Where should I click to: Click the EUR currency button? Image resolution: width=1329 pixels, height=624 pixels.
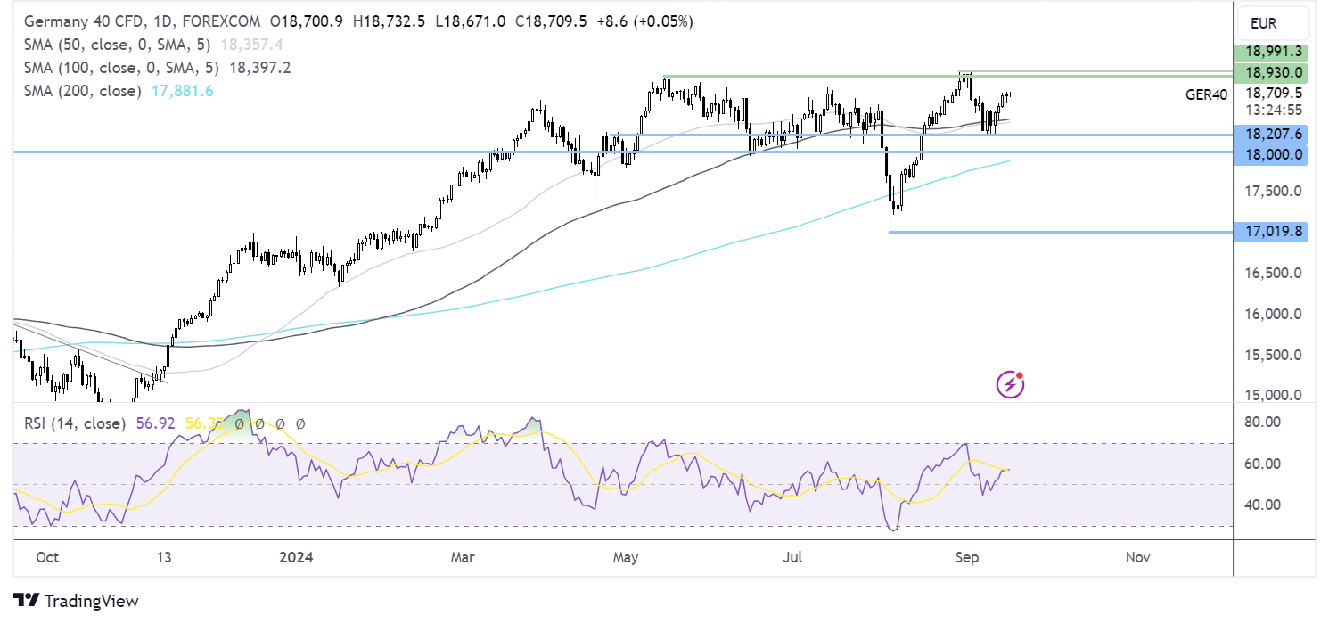click(x=1272, y=21)
